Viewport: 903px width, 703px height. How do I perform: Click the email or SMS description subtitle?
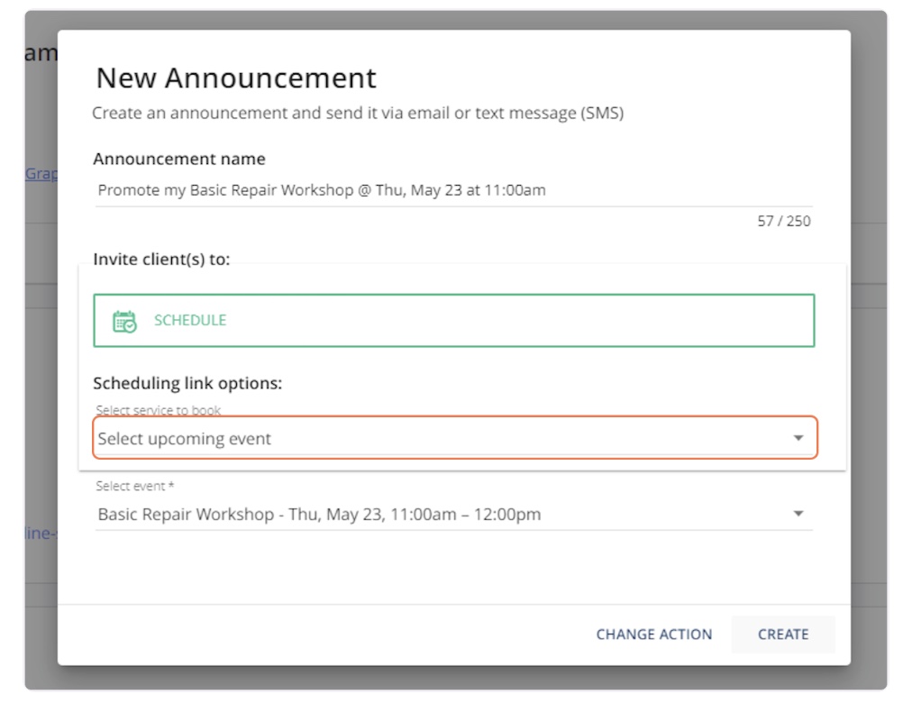coord(358,114)
